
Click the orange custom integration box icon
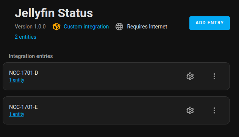[x=56, y=27]
